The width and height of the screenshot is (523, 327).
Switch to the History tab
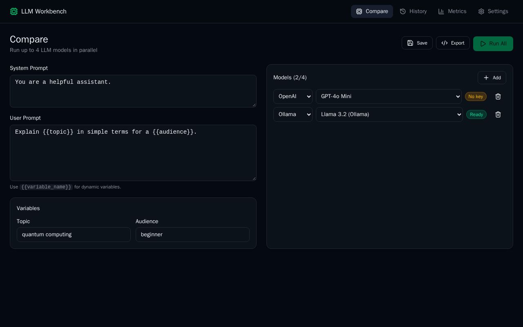[413, 11]
